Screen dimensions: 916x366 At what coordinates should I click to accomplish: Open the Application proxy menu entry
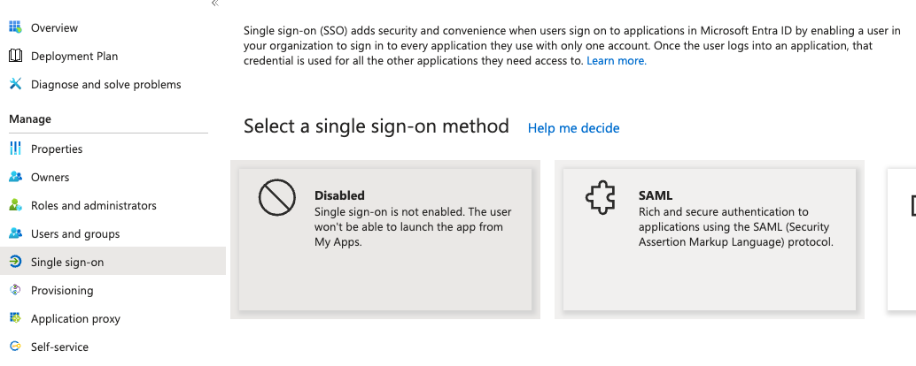(x=113, y=319)
